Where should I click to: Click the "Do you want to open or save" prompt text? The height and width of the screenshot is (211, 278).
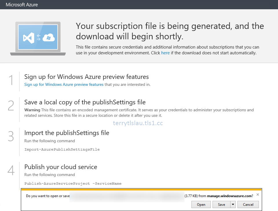point(48,196)
